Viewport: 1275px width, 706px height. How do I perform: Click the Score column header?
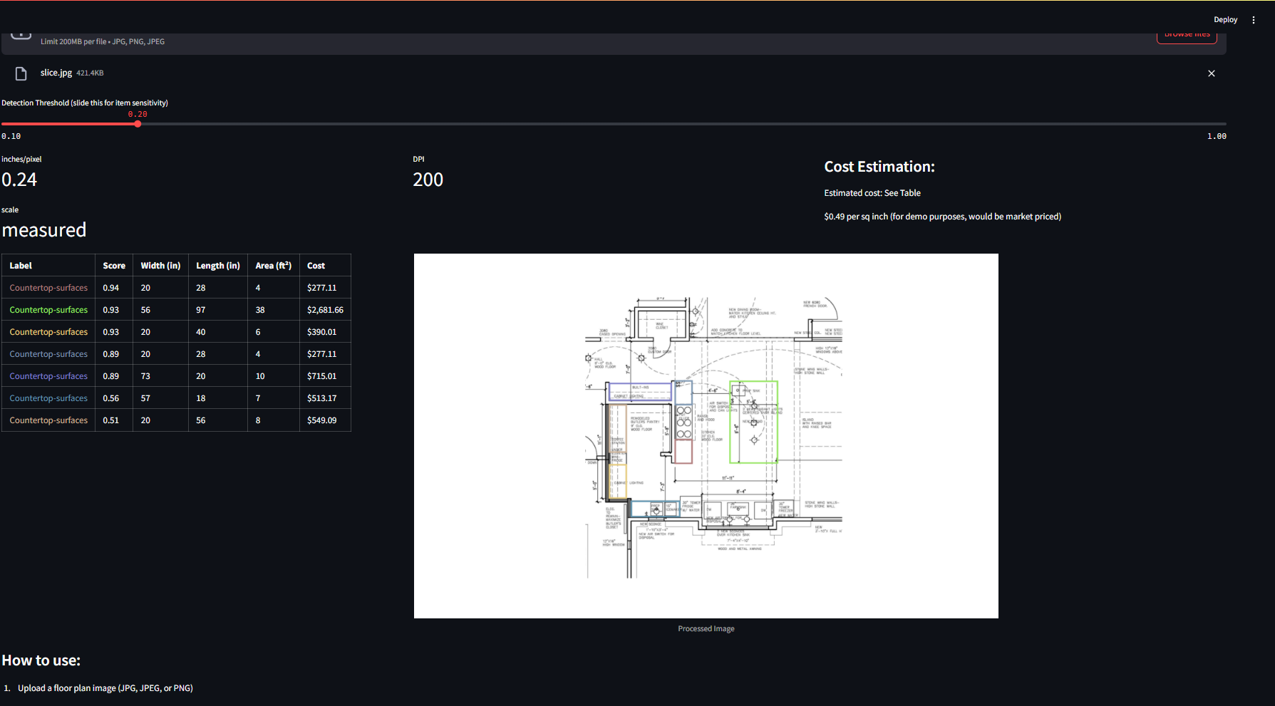tap(114, 265)
